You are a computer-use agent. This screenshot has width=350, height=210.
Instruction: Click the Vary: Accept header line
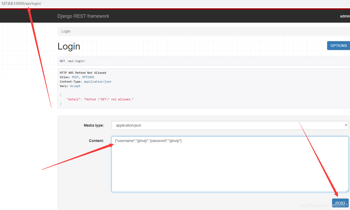70,86
